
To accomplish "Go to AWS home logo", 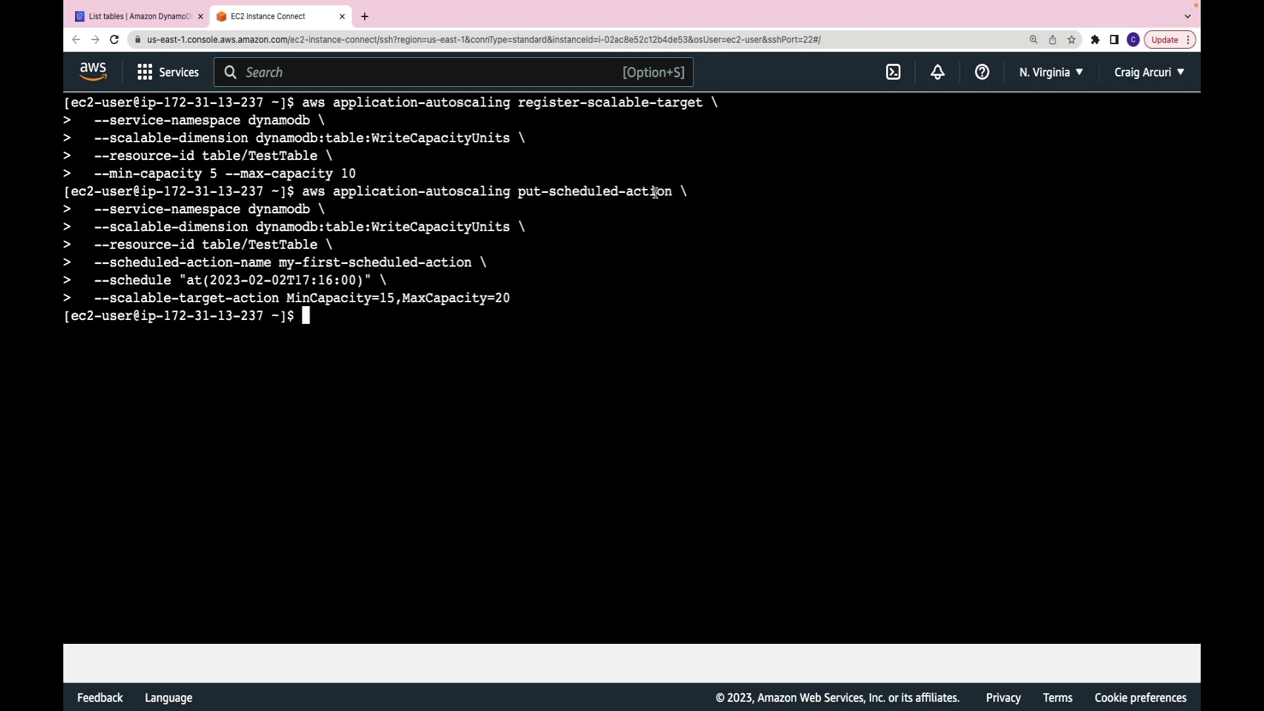I will [x=93, y=72].
